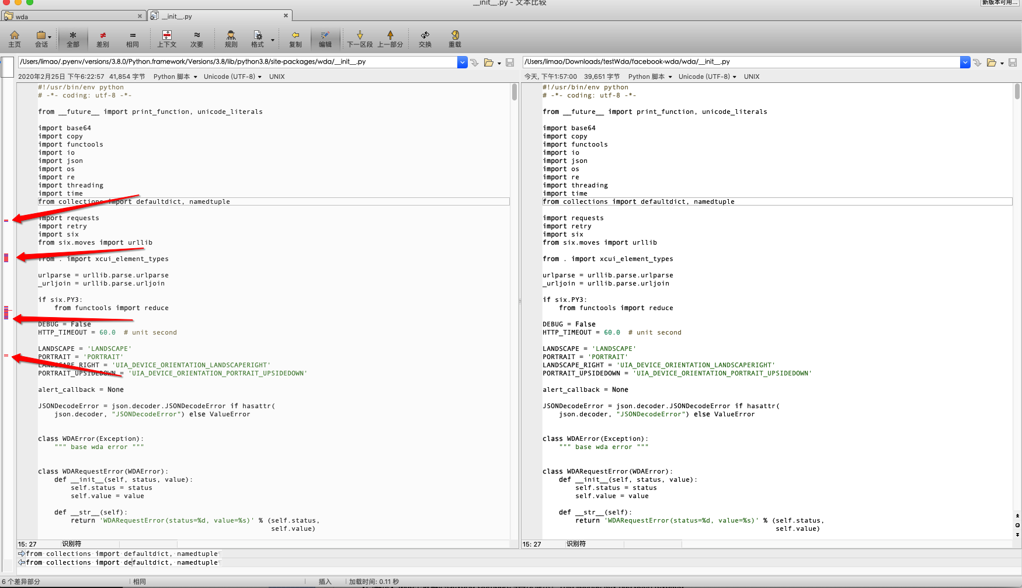This screenshot has height=588, width=1022.
Task: Expand the 格式 format dropdown arrow
Action: [x=273, y=40]
